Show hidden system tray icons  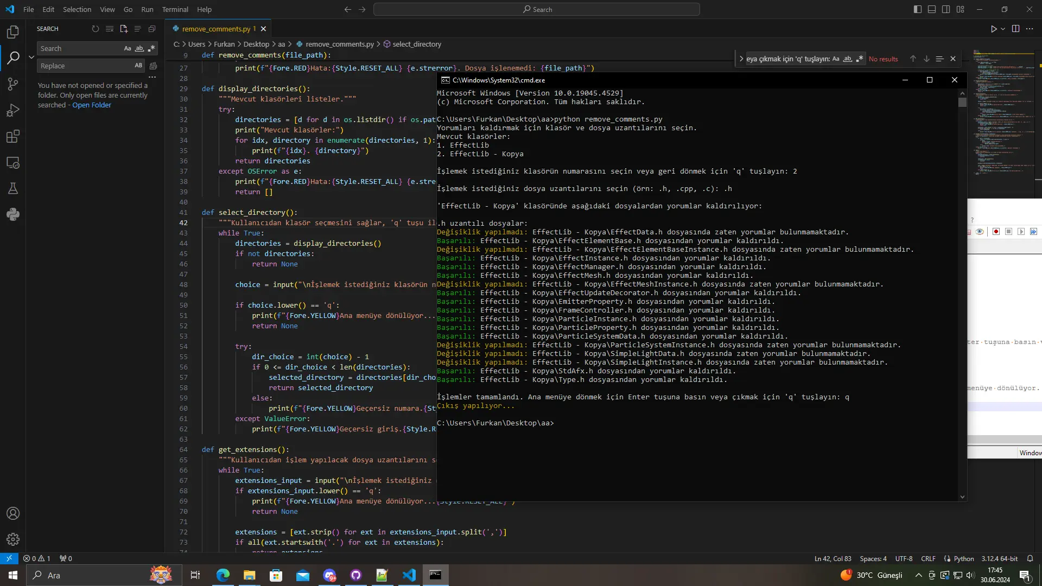pos(918,575)
